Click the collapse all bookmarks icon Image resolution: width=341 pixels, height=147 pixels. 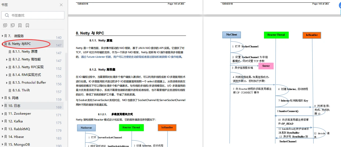(13, 25)
